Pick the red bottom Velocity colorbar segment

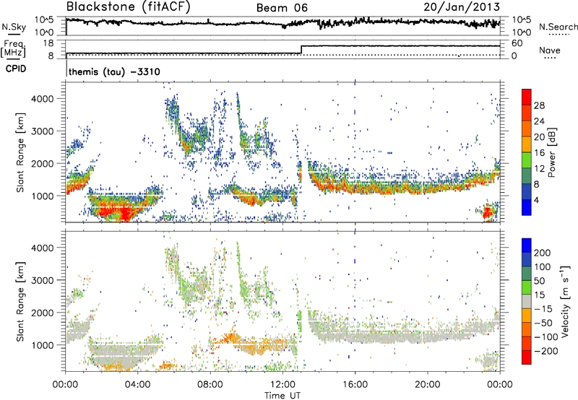[527, 357]
